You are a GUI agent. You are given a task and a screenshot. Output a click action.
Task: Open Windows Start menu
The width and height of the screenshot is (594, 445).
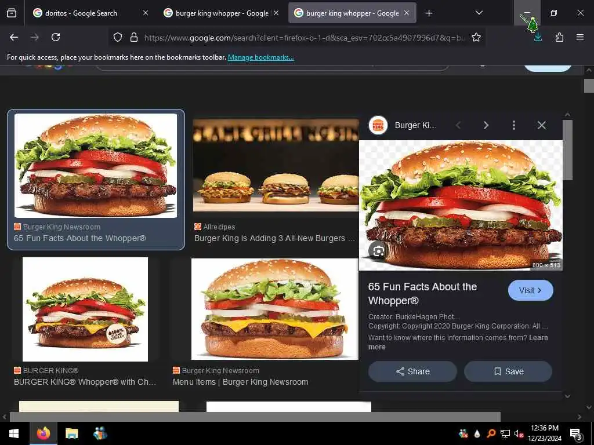click(14, 433)
